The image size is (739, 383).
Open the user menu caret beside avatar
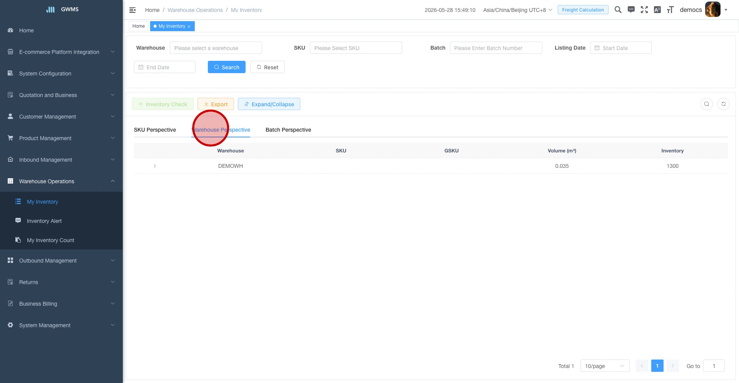(726, 10)
